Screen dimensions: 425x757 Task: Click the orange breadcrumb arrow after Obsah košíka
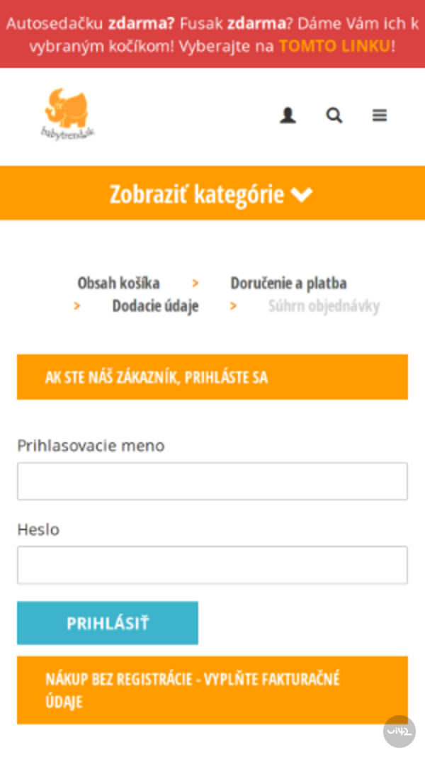click(x=195, y=282)
